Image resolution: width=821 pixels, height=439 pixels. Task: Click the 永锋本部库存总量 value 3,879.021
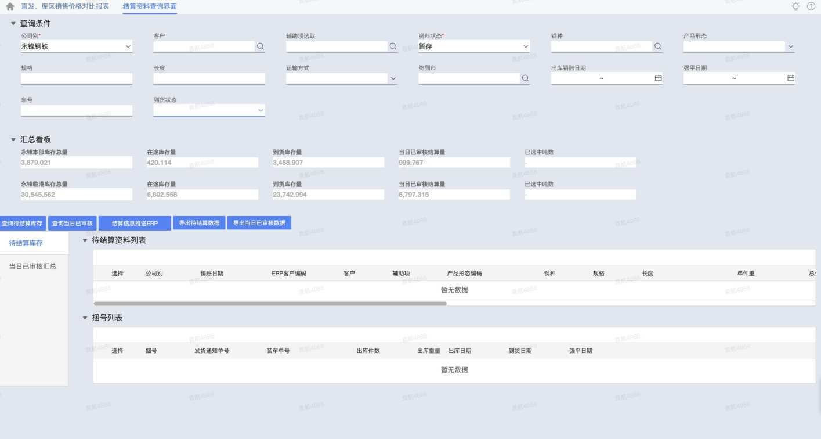click(77, 163)
